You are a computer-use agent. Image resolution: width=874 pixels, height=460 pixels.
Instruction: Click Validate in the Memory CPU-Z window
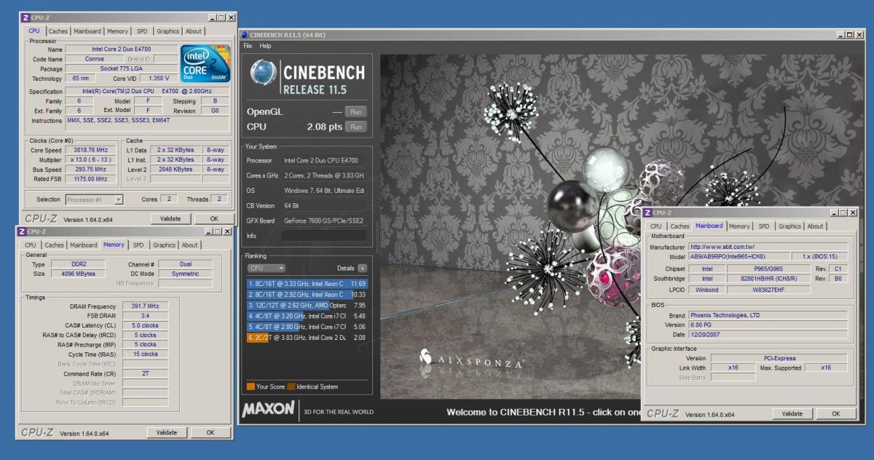[166, 432]
